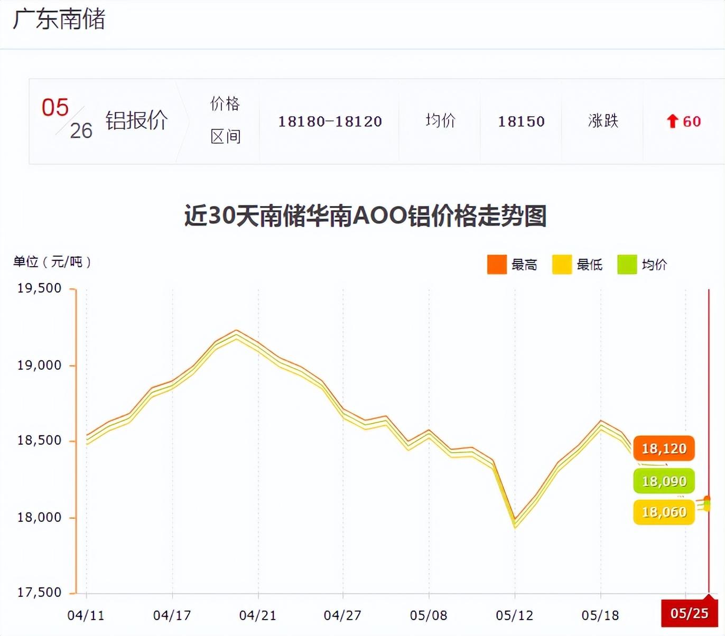Click the green 18,090 price bubble

coord(664,481)
